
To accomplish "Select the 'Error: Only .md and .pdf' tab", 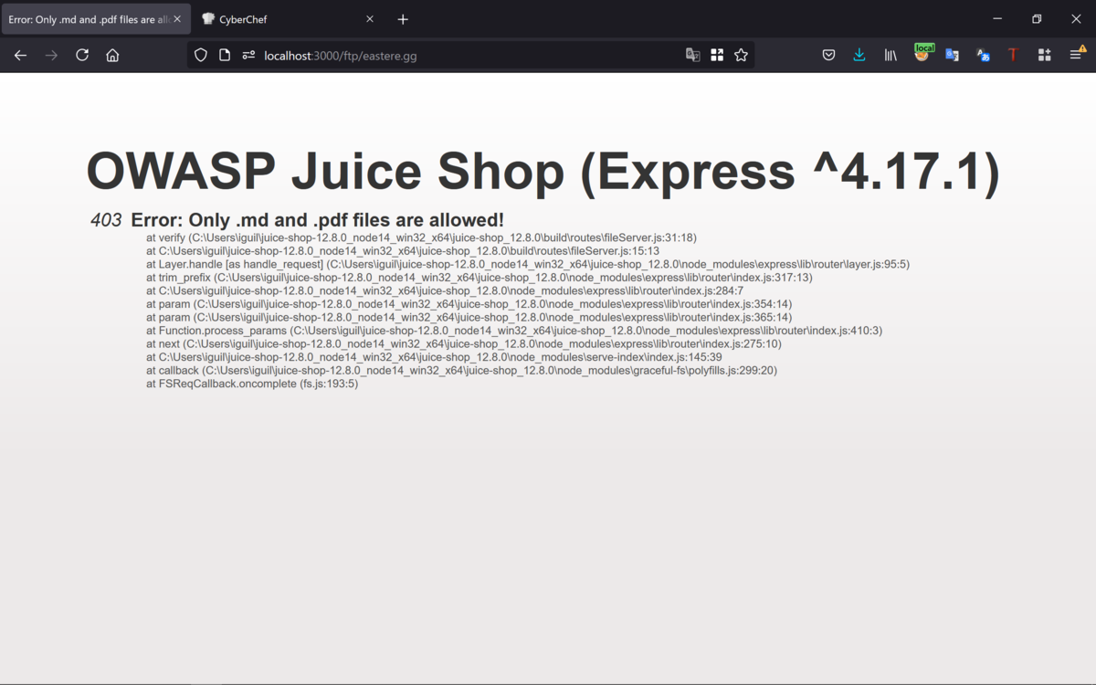I will click(x=96, y=19).
